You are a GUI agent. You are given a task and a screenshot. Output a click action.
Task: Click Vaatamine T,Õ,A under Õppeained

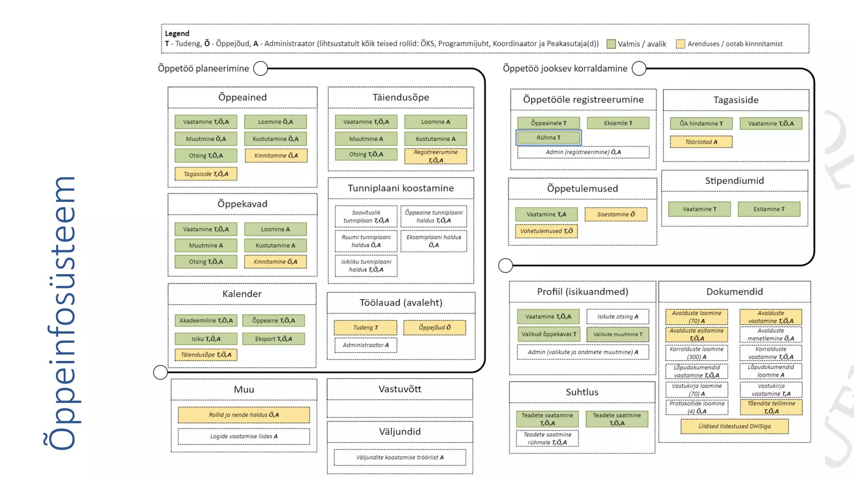coord(206,122)
